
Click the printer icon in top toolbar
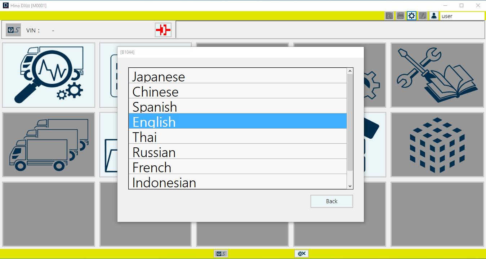coord(400,16)
